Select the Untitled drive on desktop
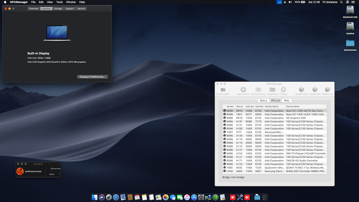359x202 pixels. [350, 27]
